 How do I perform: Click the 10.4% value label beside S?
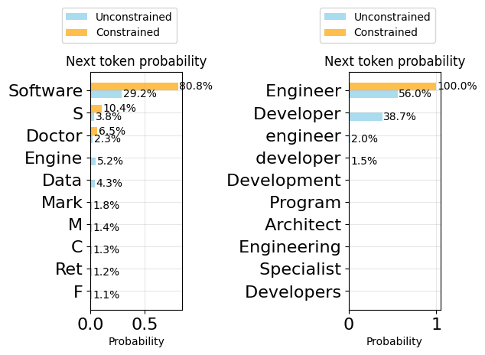pos(119,109)
